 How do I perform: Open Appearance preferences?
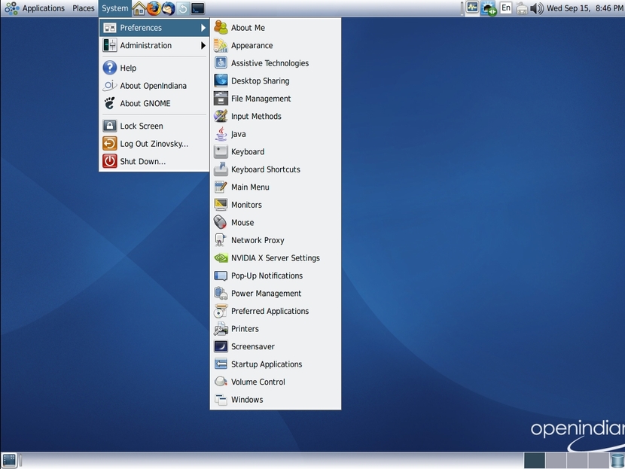click(276, 45)
